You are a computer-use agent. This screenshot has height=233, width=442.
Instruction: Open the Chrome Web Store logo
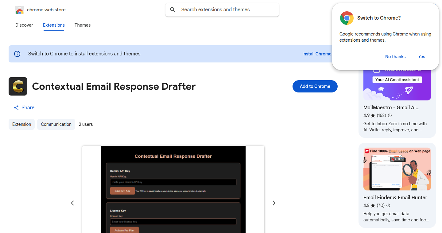point(41,10)
